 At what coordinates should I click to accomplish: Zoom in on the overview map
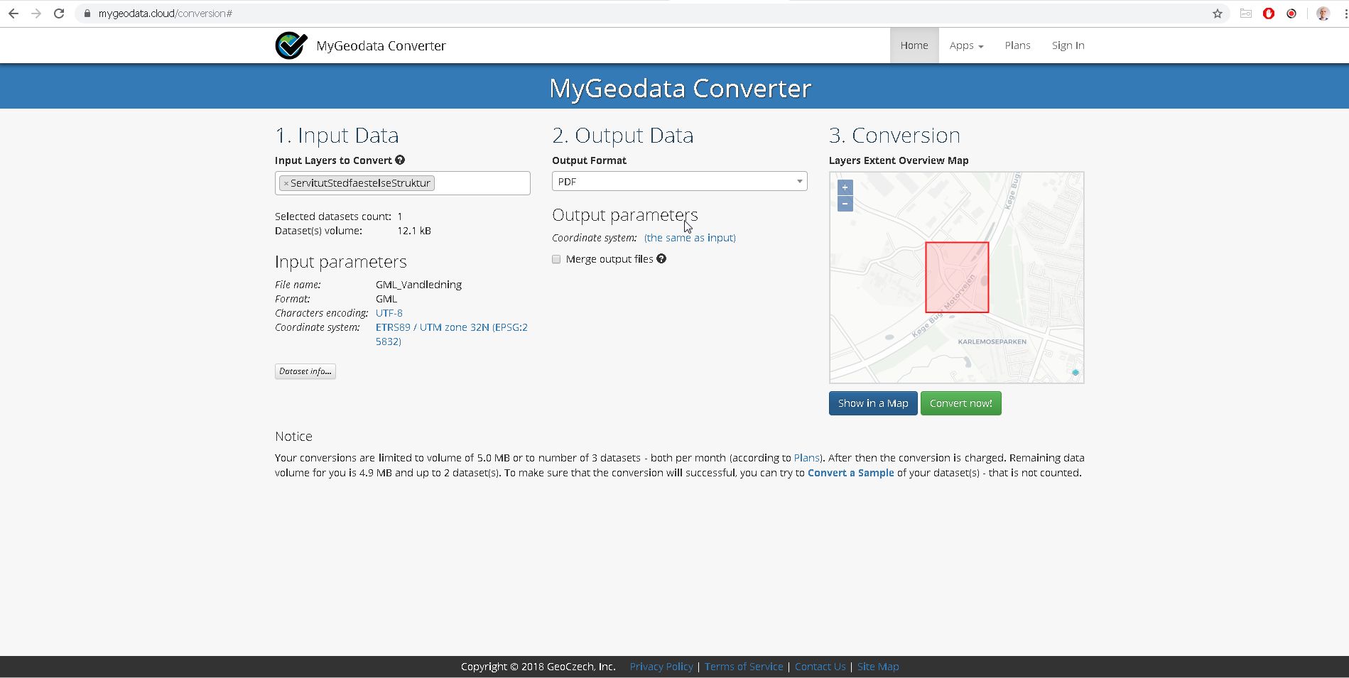(845, 187)
